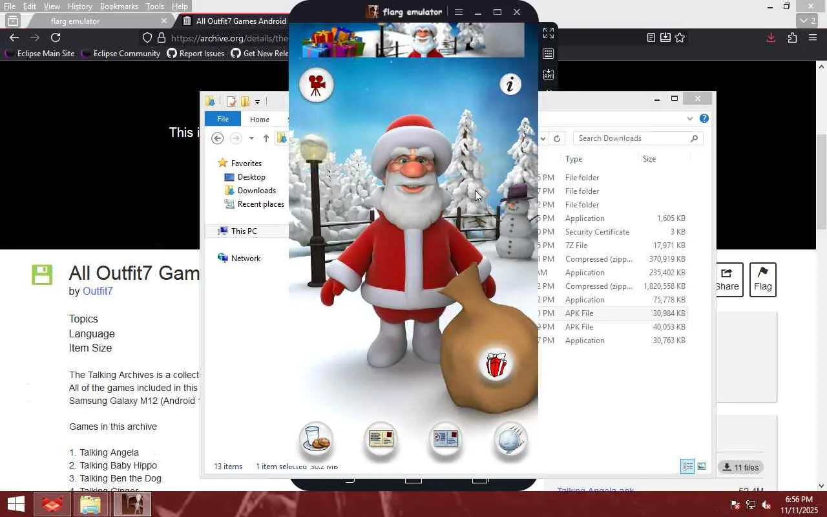827x517 pixels.
Task: Open the Firefox extensions menu
Action: (x=792, y=37)
